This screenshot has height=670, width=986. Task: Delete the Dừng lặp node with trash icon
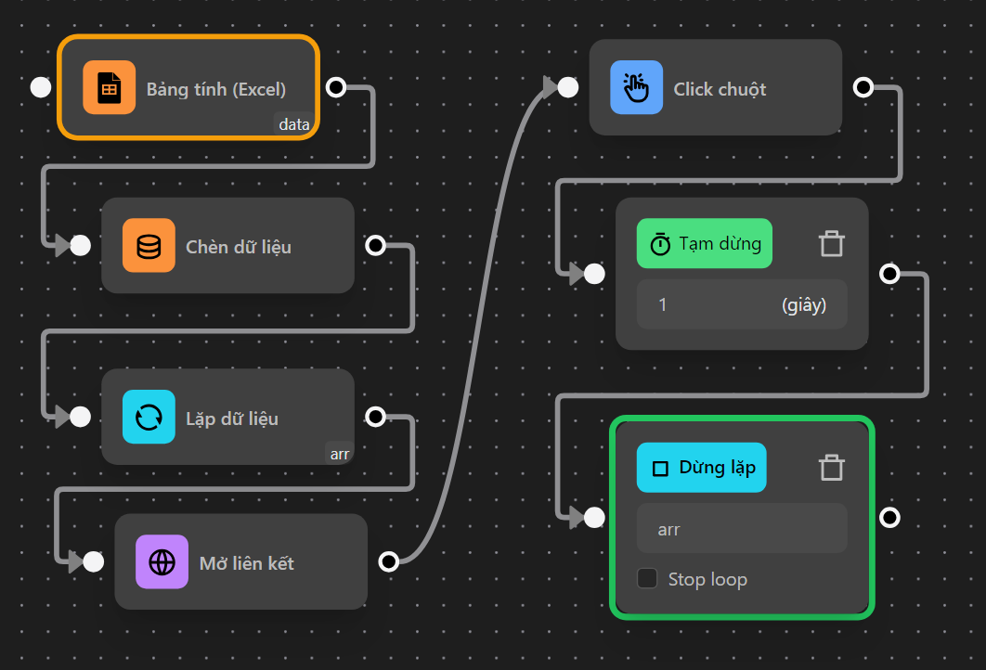click(x=831, y=468)
